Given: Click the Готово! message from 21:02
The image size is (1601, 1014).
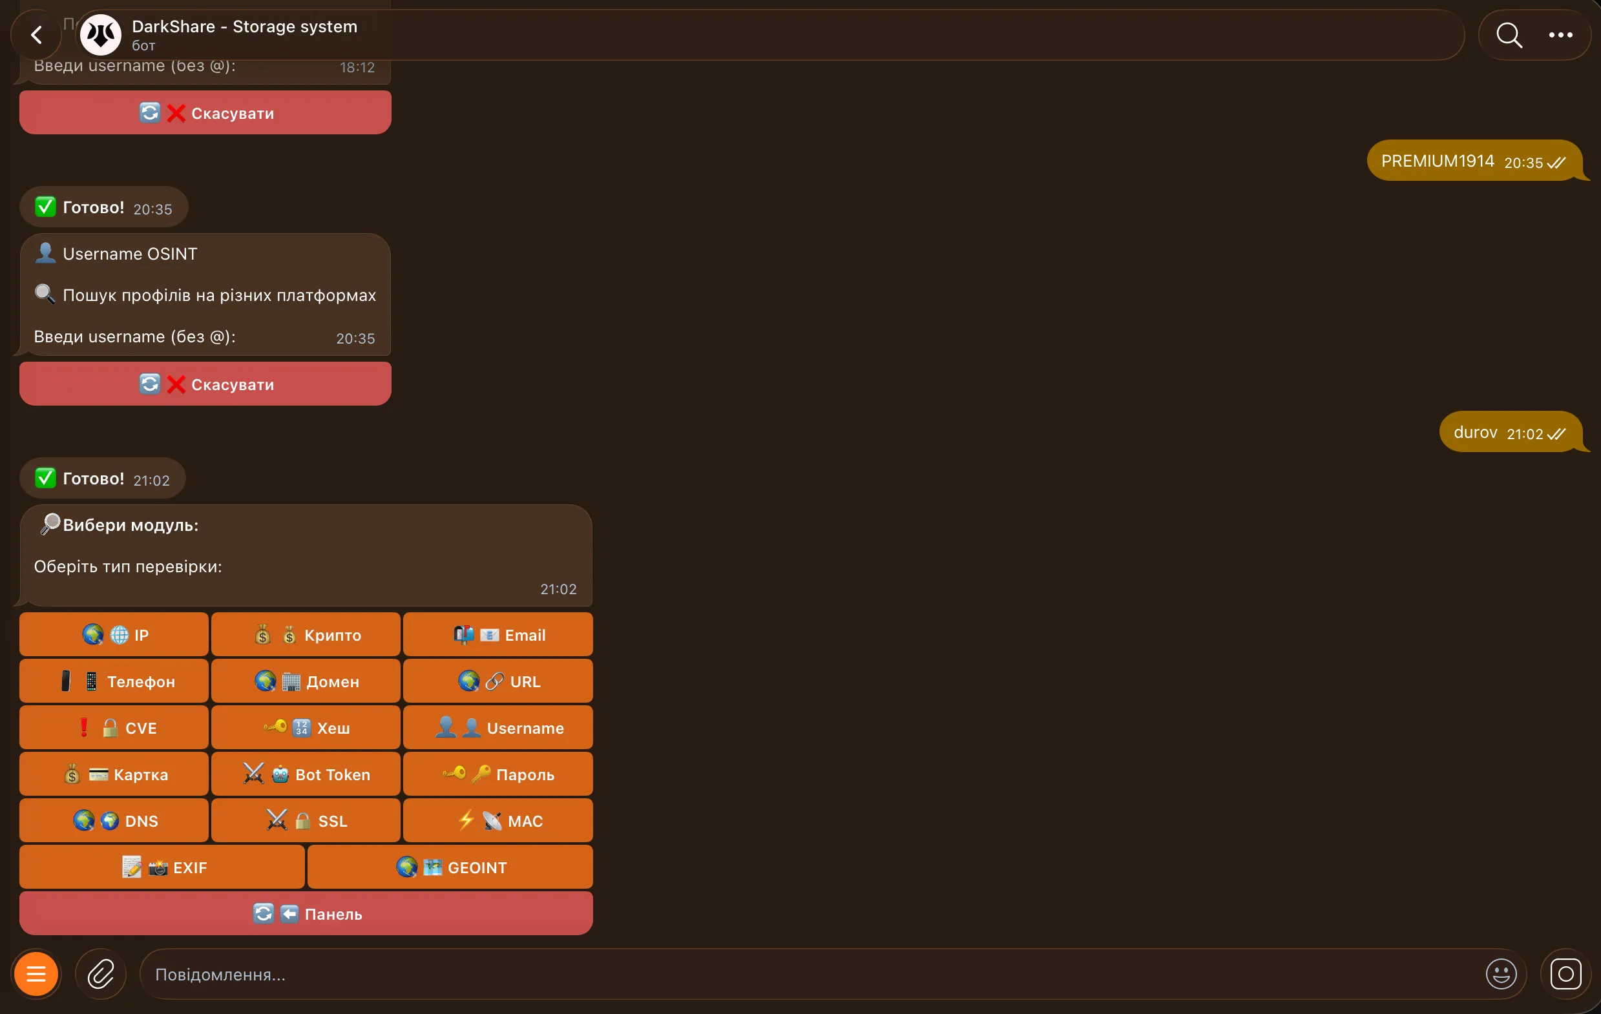Looking at the screenshot, I should point(102,479).
